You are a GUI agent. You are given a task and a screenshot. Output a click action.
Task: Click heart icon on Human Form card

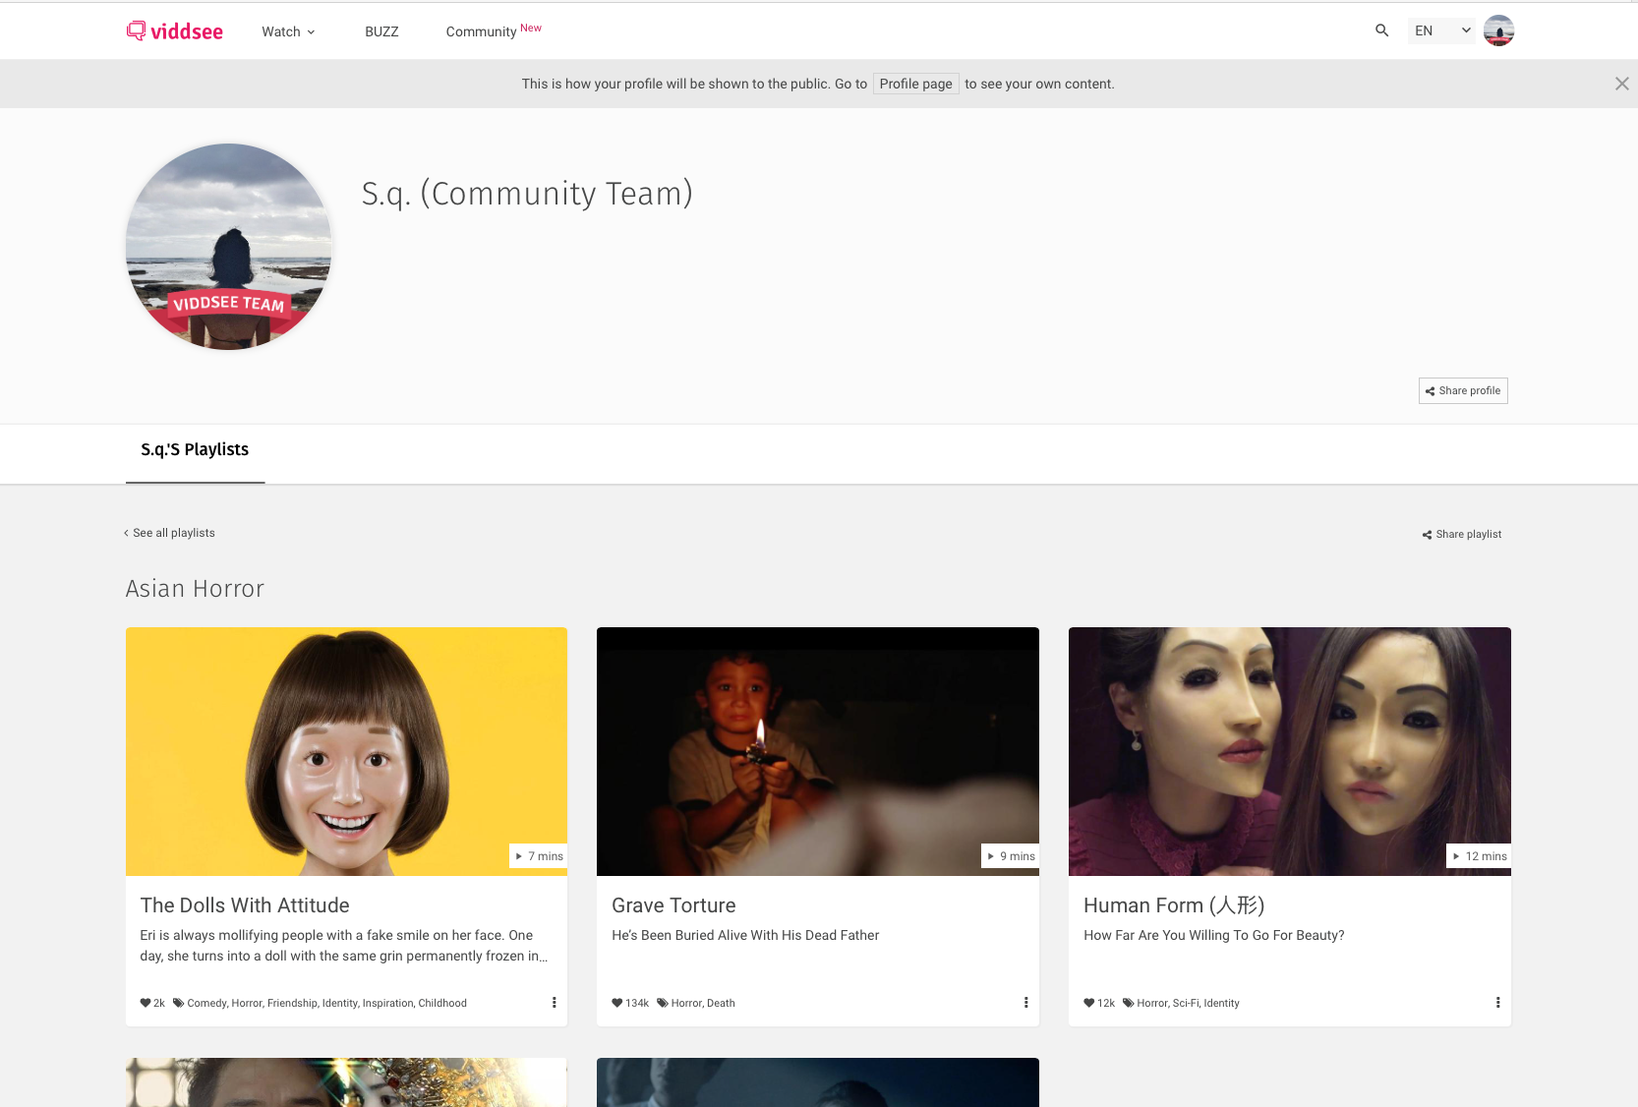point(1089,1003)
